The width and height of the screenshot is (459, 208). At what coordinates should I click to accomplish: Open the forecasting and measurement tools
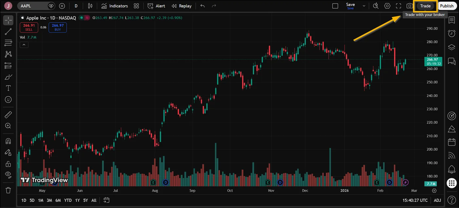pos(8,66)
